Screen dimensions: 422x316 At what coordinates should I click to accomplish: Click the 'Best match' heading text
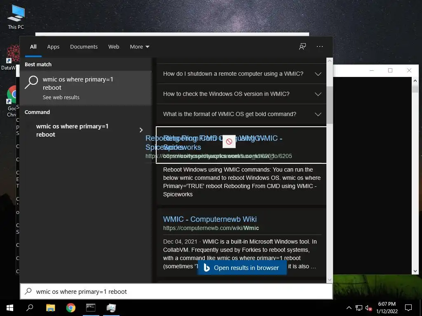point(38,64)
